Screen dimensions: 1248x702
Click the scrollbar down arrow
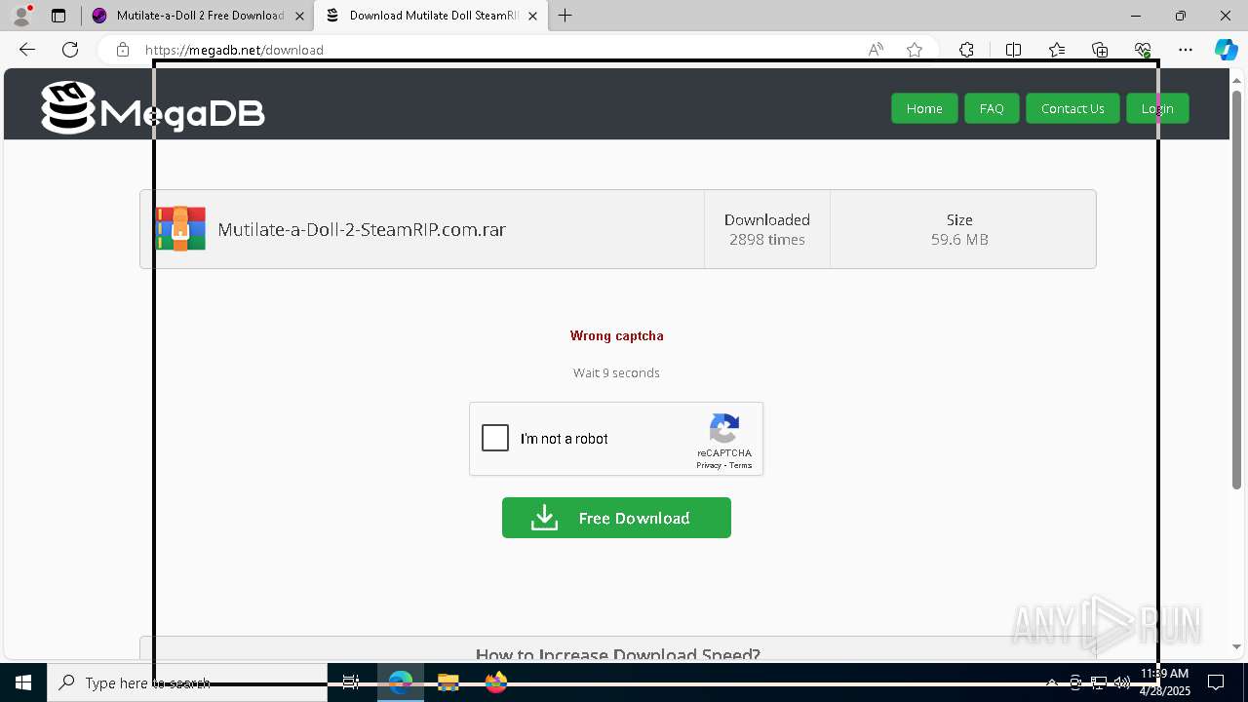1237,646
